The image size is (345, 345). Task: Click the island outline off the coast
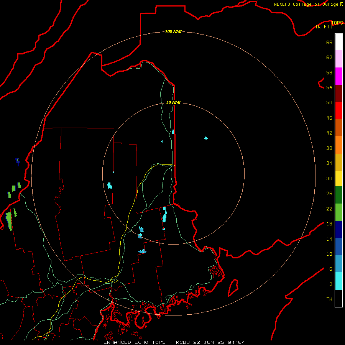pos(233,288)
